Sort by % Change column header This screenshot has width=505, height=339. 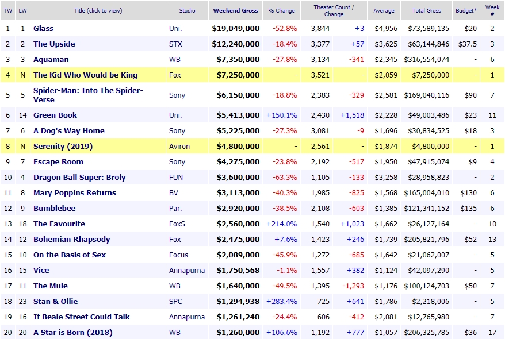click(281, 10)
